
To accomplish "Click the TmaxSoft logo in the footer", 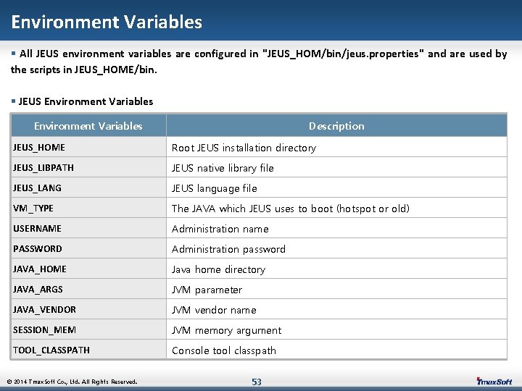I will pyautogui.click(x=494, y=381).
